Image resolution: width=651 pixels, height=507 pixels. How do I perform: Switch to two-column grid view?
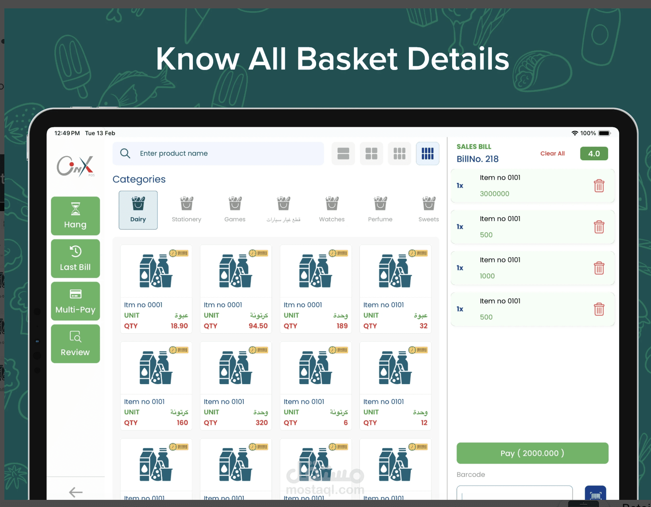click(x=371, y=153)
